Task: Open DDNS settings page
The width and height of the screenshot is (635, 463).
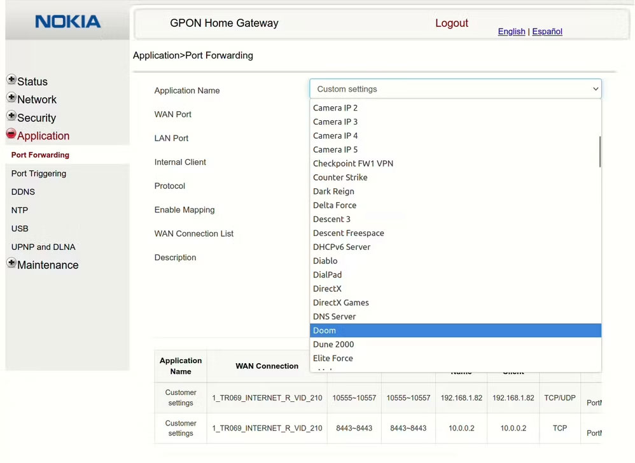Action: tap(23, 192)
